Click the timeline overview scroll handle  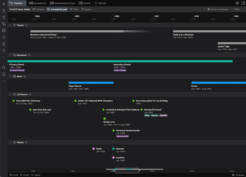click(127, 171)
